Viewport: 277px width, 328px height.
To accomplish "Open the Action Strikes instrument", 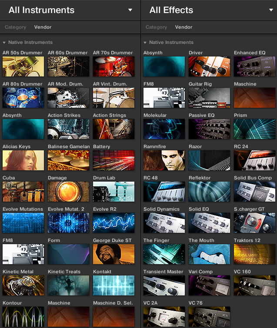I will tap(68, 129).
